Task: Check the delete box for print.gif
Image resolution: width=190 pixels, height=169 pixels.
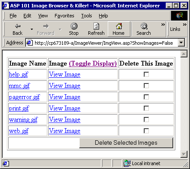Action: point(146,108)
